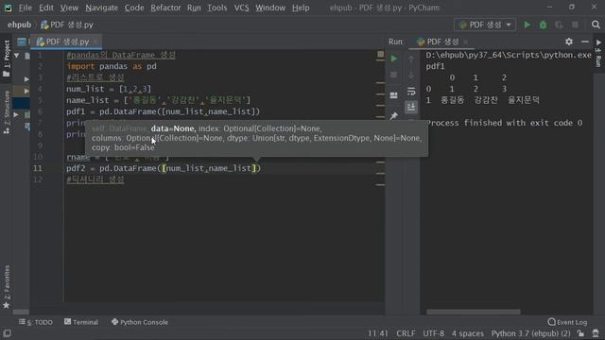Open PyCharm app icon menu in title bar
Image resolution: width=605 pixels, height=340 pixels.
8,8
